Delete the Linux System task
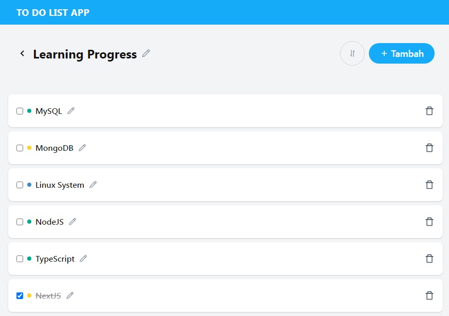 point(429,185)
